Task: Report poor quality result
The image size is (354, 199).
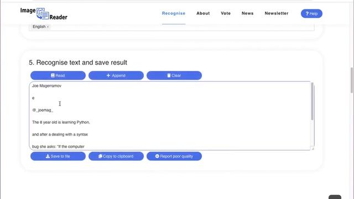Action: pos(174,156)
